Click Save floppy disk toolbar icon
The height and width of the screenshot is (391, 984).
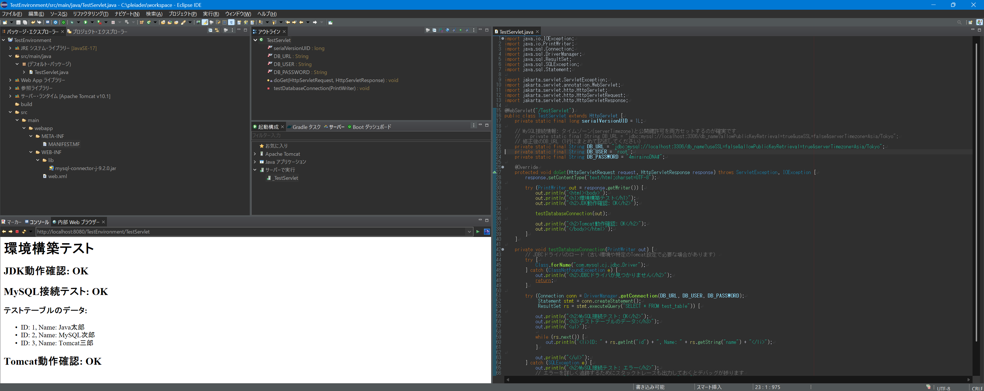click(18, 23)
